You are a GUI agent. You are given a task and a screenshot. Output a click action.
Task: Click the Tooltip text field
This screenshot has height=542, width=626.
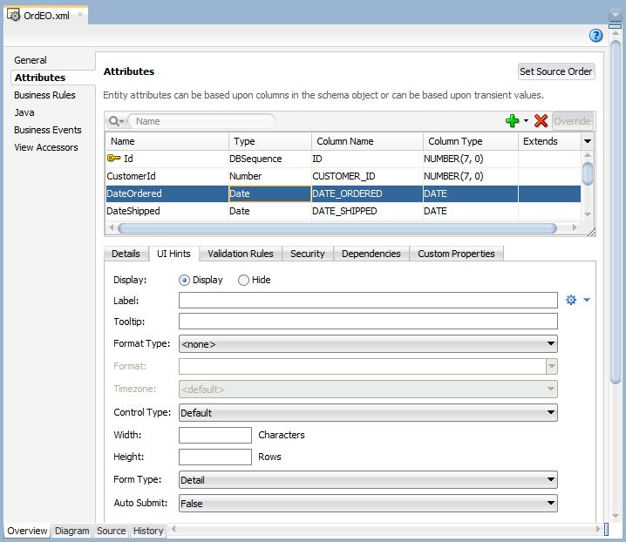[368, 321]
